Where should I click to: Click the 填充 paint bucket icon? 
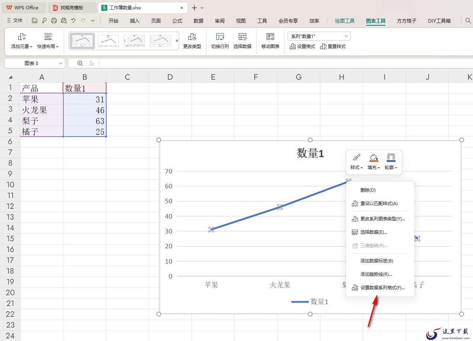(x=374, y=158)
